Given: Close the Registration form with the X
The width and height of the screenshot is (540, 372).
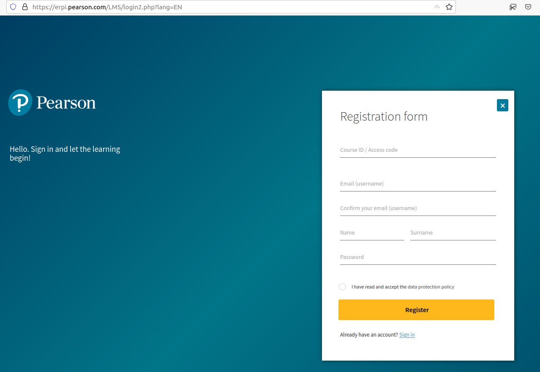Looking at the screenshot, I should (x=502, y=105).
